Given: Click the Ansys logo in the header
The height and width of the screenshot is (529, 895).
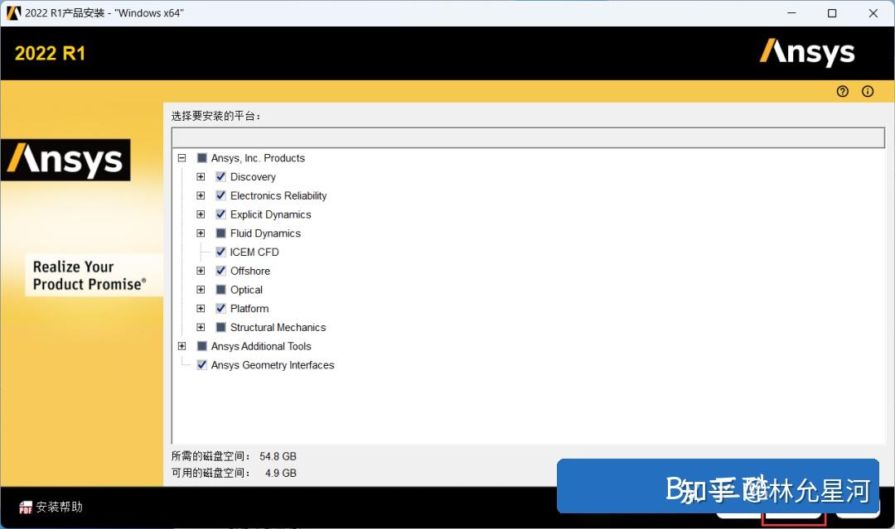Looking at the screenshot, I should tap(806, 52).
